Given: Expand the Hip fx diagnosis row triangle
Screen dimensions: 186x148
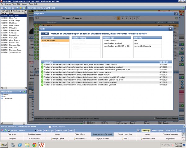Looking at the screenshot, I should [44, 25].
